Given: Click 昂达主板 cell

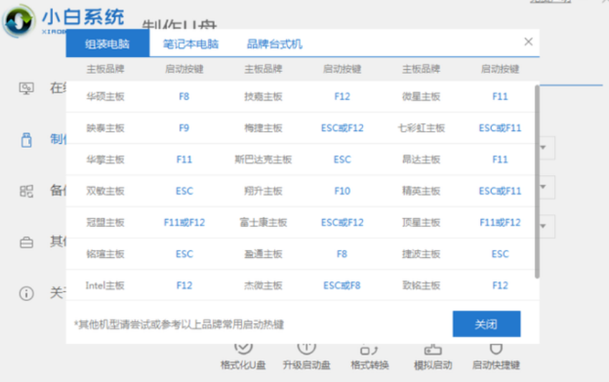Looking at the screenshot, I should pos(421,159).
